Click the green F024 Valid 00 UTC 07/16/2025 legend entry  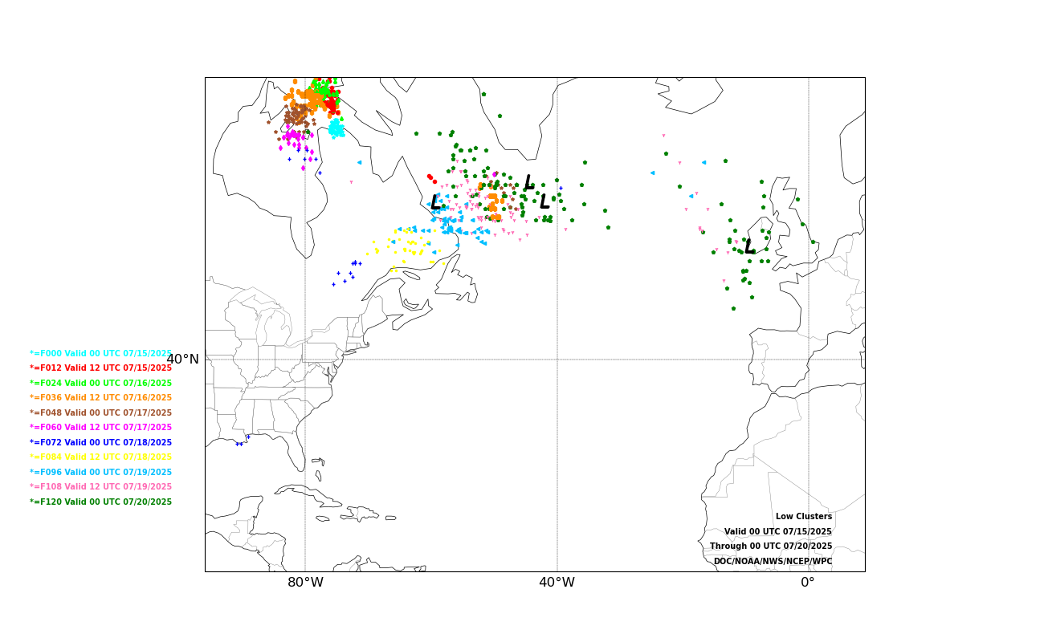pyautogui.click(x=100, y=384)
